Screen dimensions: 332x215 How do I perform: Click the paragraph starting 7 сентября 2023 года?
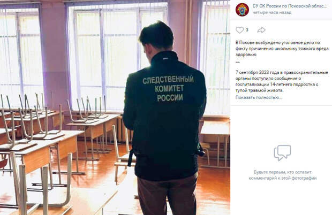click(x=282, y=81)
